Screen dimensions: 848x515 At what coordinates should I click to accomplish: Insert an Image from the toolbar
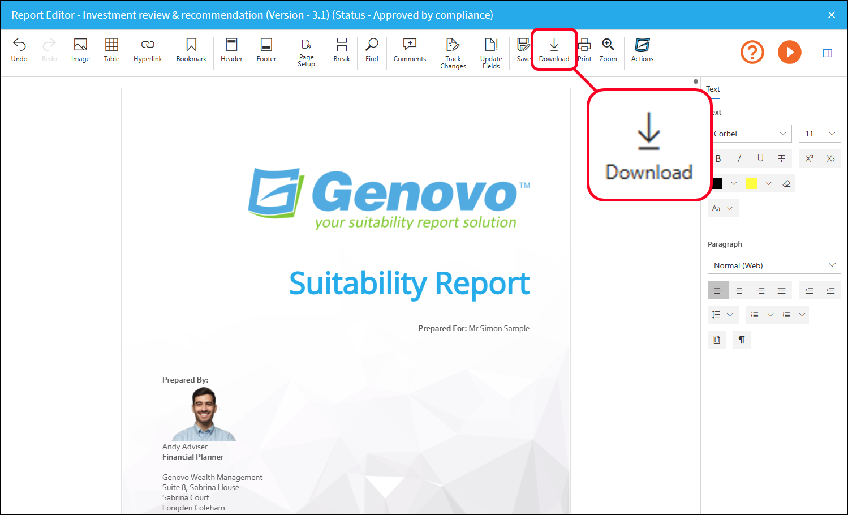point(80,50)
